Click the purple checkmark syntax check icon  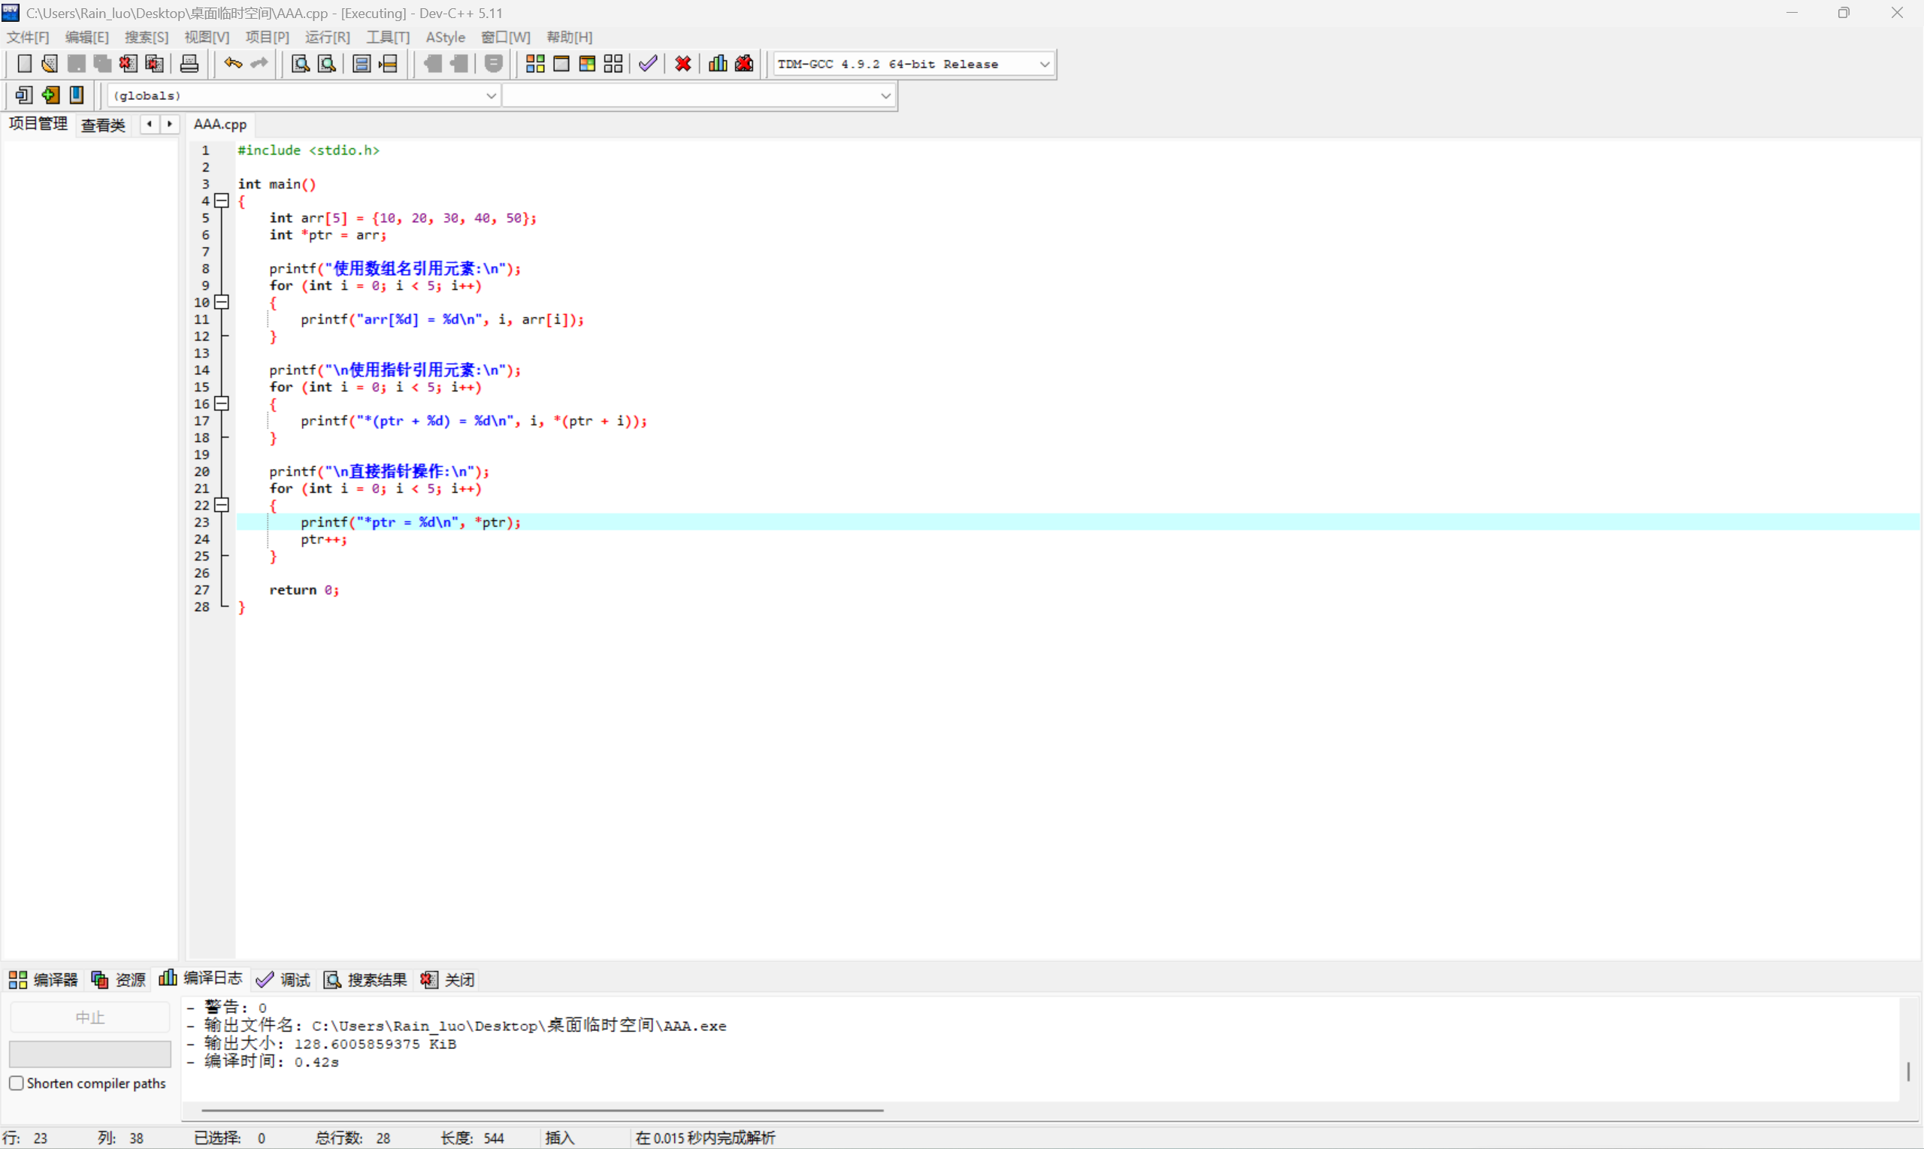click(648, 63)
